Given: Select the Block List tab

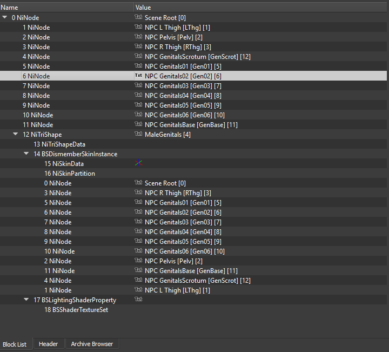Looking at the screenshot, I should pyautogui.click(x=15, y=344).
